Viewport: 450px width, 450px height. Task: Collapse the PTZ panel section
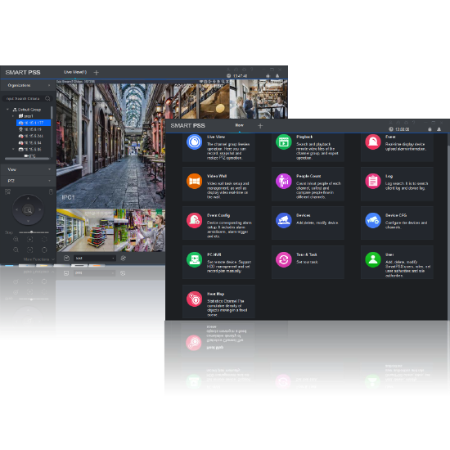tap(28, 181)
